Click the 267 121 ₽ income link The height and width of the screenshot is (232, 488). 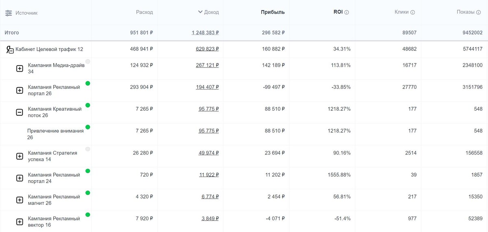click(x=207, y=65)
